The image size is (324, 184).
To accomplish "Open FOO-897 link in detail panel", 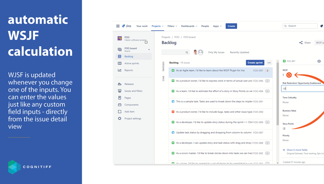I will (x=291, y=61).
